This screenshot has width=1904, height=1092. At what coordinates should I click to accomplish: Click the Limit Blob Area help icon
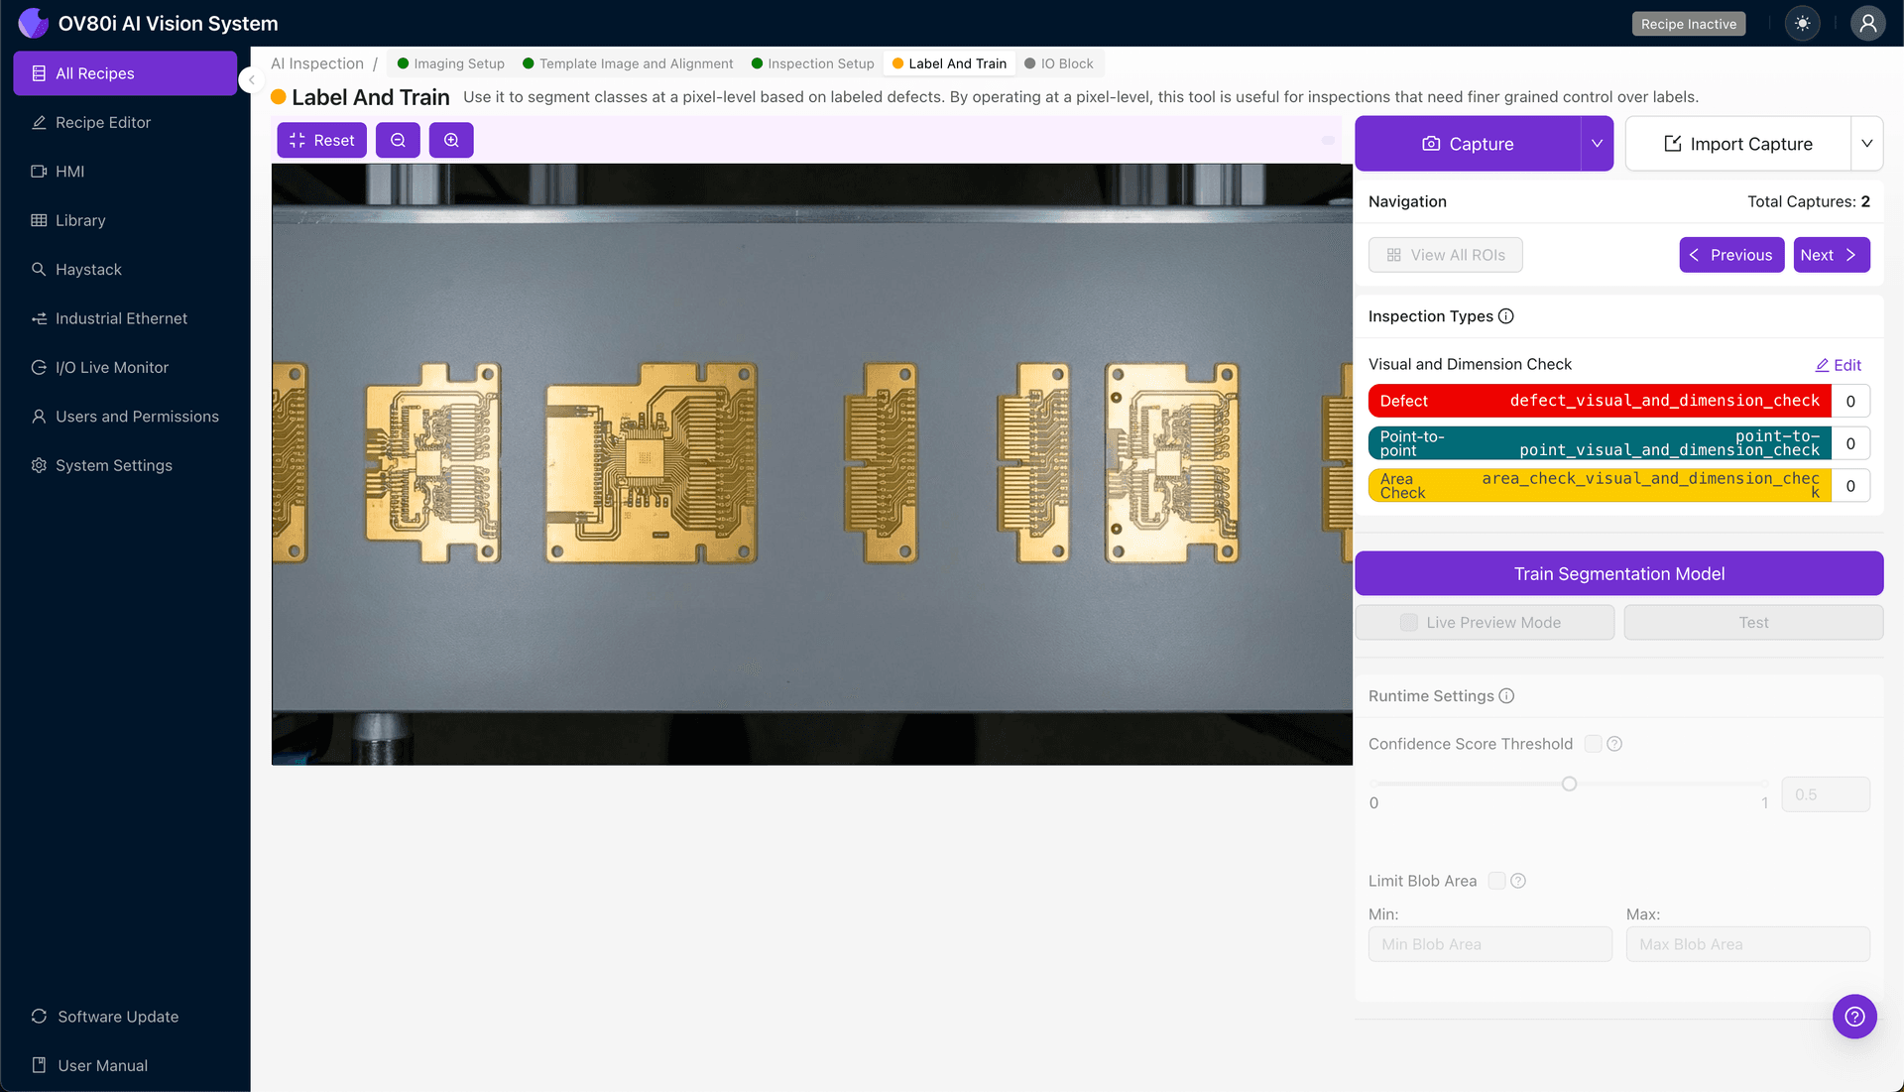pos(1518,881)
